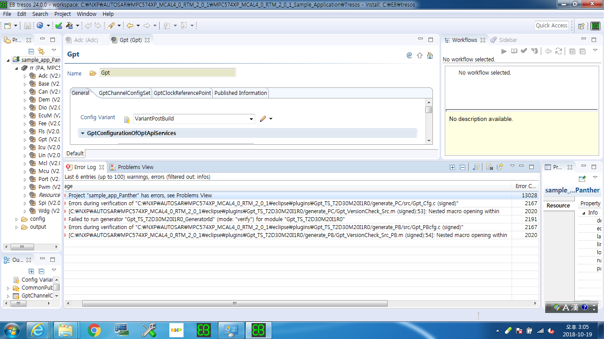Export error log entries with the export icon
The height and width of the screenshot is (339, 604).
[499, 167]
